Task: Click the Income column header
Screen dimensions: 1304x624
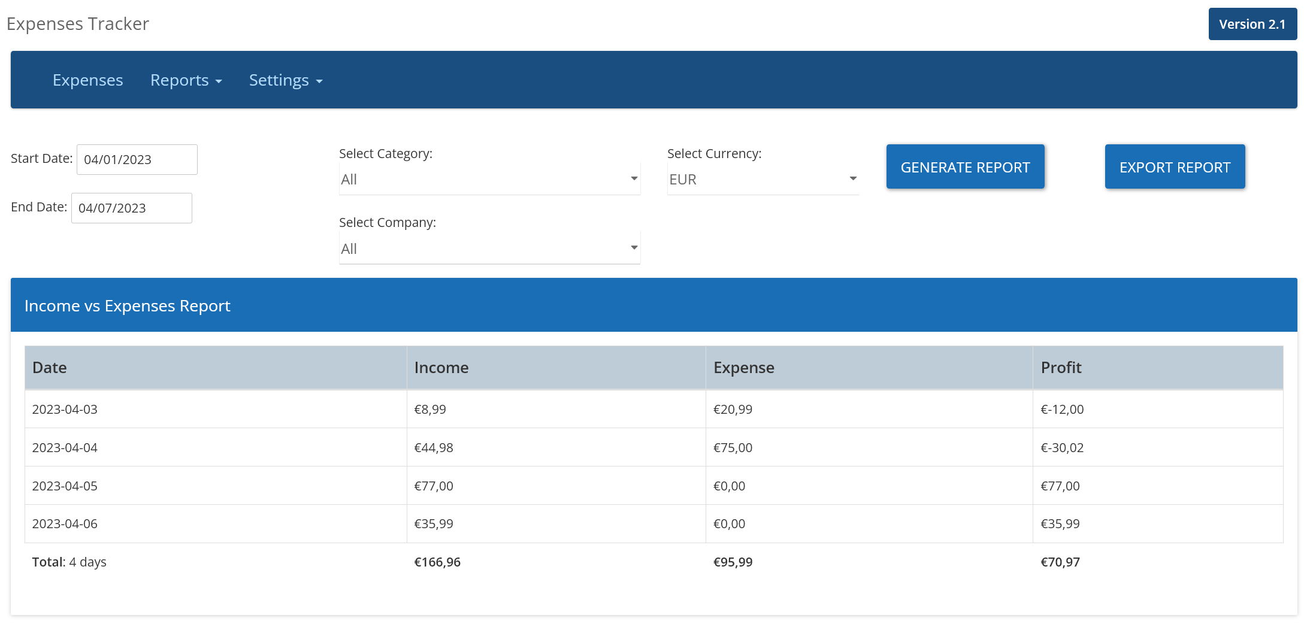Action: pyautogui.click(x=441, y=368)
